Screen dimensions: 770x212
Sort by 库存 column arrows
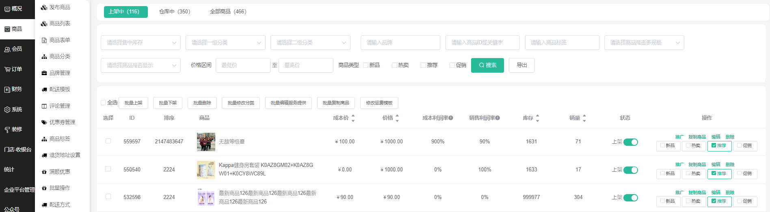point(537,118)
